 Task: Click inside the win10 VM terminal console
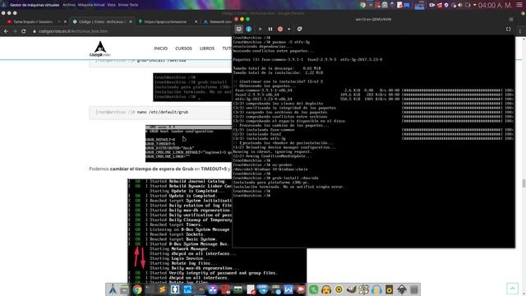[373, 141]
